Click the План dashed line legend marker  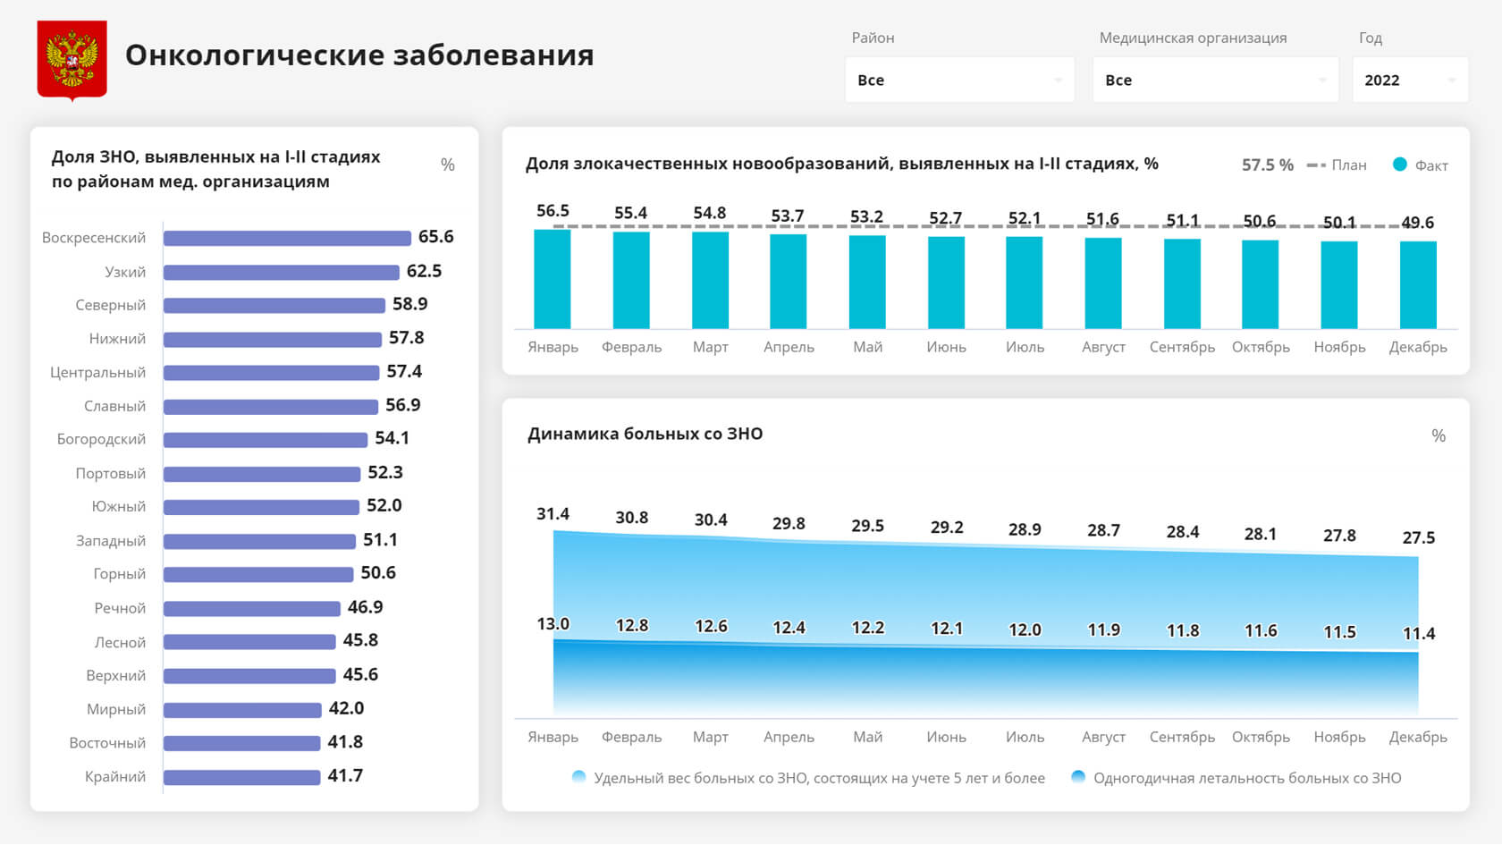tap(1316, 165)
